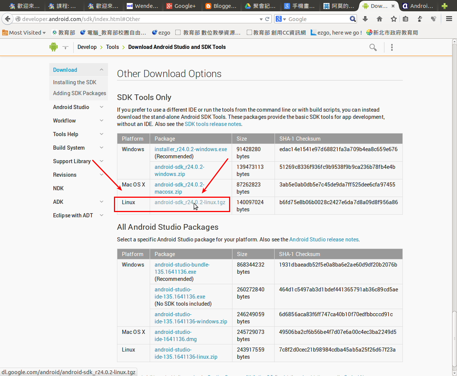Open the SDK tools release notes link
Viewport: 457px width, 376px height.
(213, 124)
